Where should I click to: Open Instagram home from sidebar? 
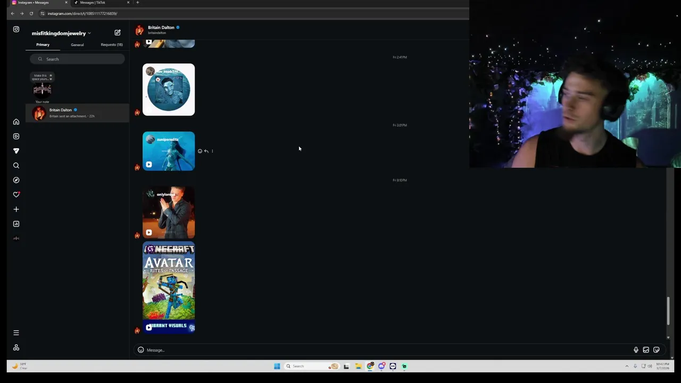click(16, 122)
